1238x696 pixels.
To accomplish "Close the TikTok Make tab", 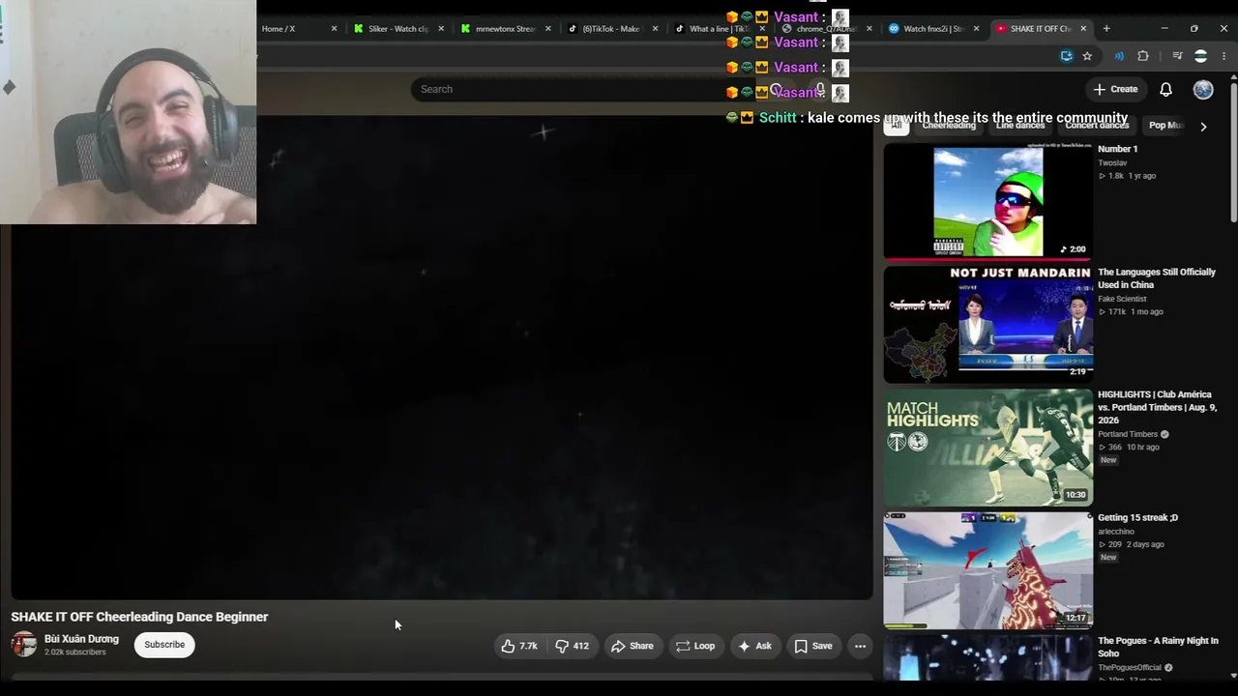I will (x=655, y=29).
